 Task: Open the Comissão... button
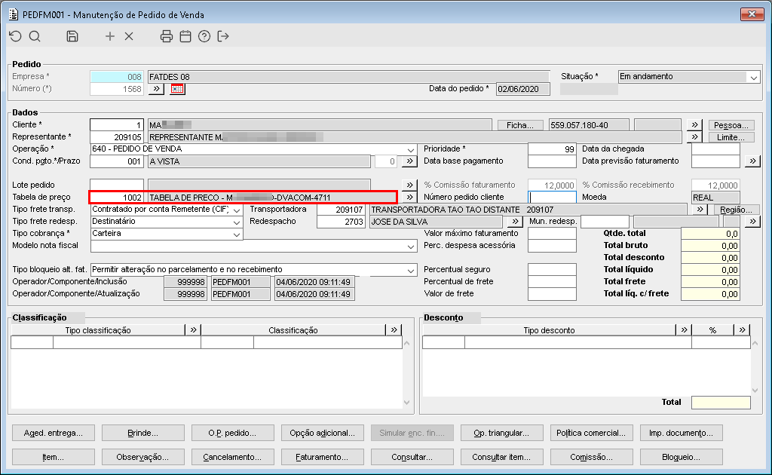(591, 457)
